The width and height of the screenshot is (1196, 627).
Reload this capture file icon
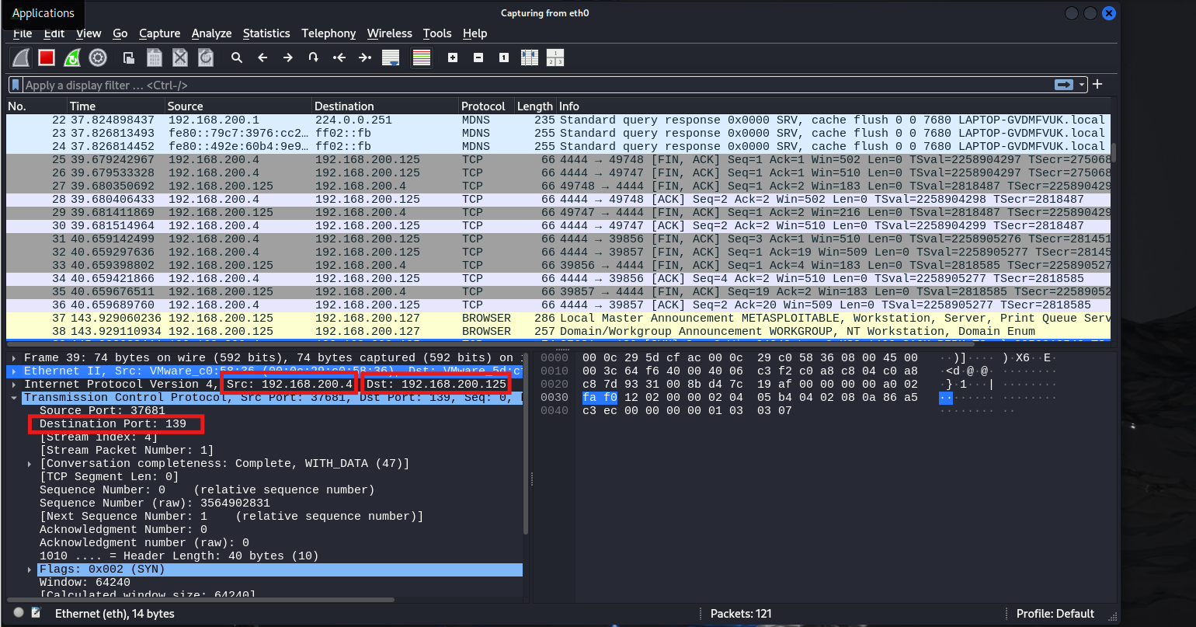pos(206,57)
